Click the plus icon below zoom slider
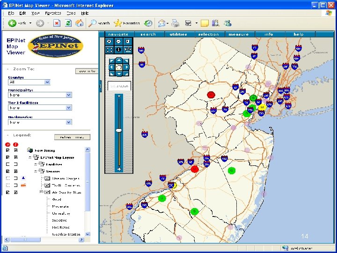Image resolution: width=337 pixels, height=253 pixels. tap(119, 169)
